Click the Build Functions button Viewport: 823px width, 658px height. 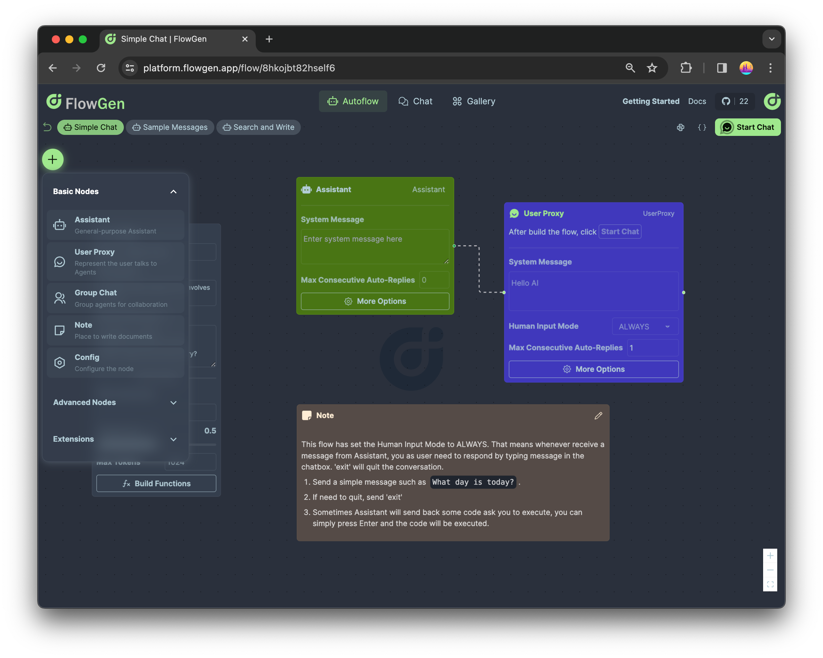[x=156, y=484]
